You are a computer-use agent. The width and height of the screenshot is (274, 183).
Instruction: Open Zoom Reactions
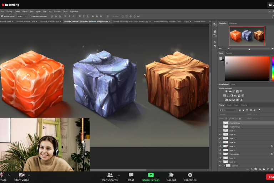pyautogui.click(x=190, y=175)
